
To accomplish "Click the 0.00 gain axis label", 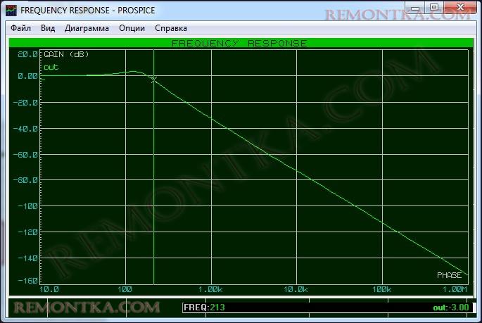I will pos(27,76).
